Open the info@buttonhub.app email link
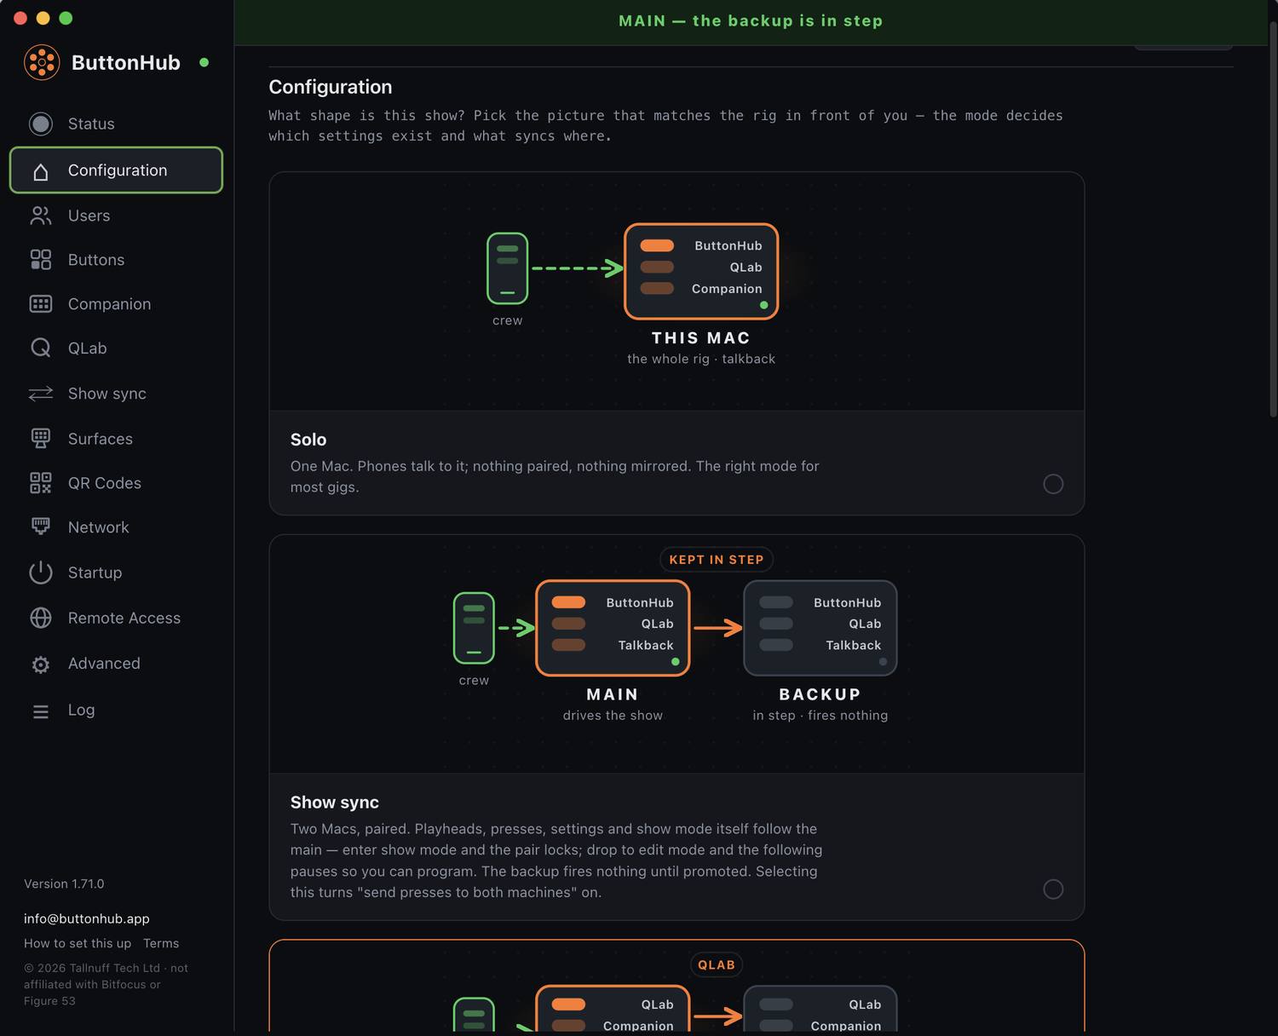1278x1036 pixels. (x=87, y=918)
